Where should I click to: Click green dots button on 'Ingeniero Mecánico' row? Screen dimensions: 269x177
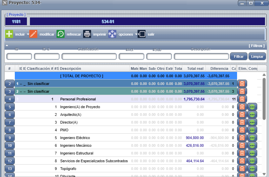(x=252, y=145)
